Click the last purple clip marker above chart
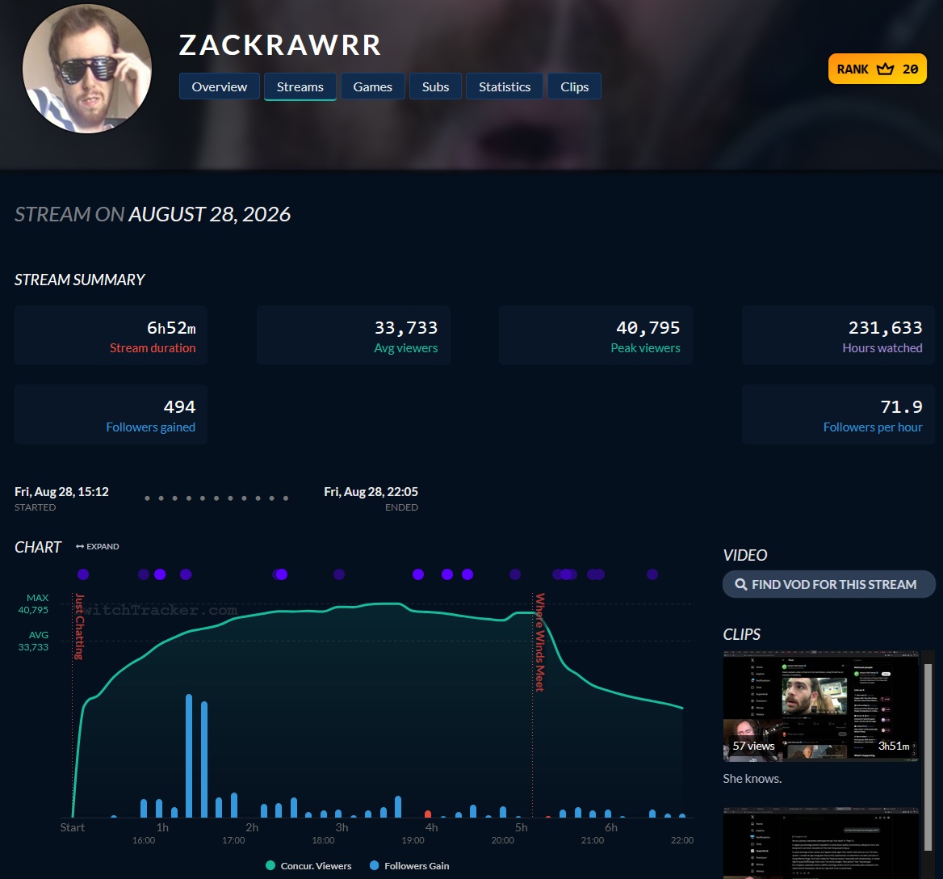 (652, 574)
